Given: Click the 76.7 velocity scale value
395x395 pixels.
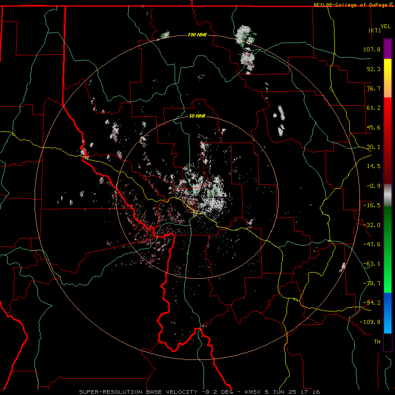Looking at the screenshot, I should [x=373, y=88].
